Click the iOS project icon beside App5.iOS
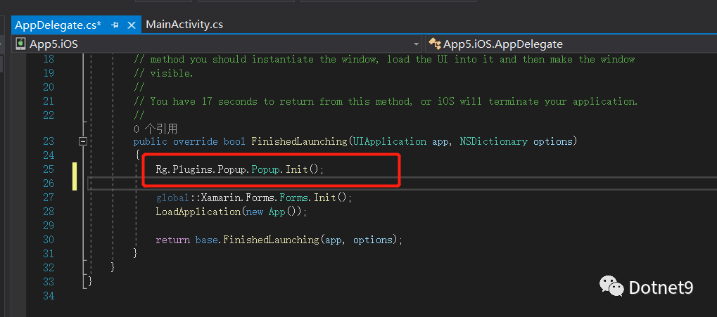Image resolution: width=717 pixels, height=317 pixels. pyautogui.click(x=20, y=44)
